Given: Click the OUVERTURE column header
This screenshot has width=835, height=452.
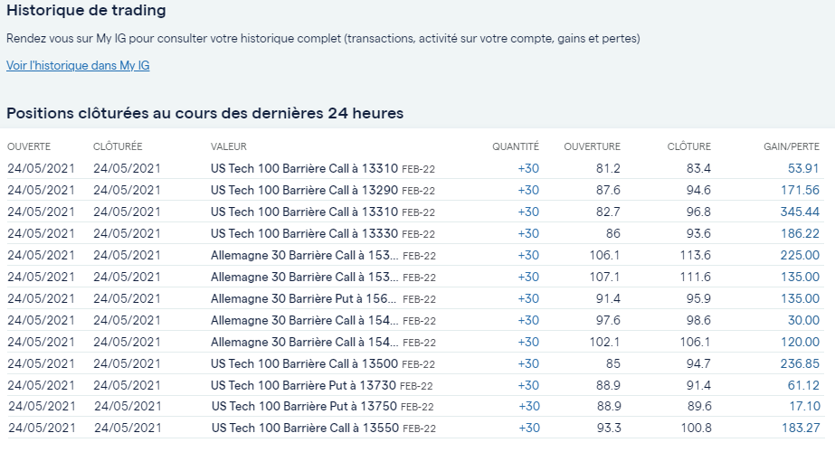Looking at the screenshot, I should pyautogui.click(x=593, y=146).
